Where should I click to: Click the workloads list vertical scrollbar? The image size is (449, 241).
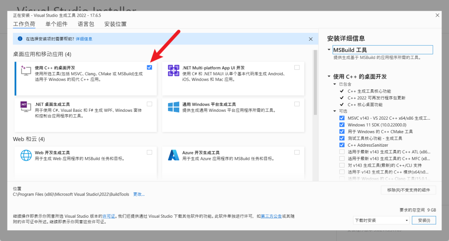point(315,82)
